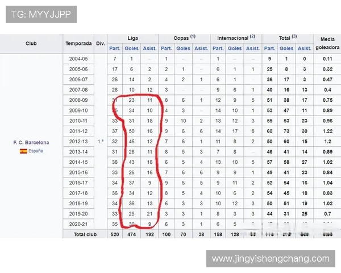
Task: Open the 2020-21 season row link
Action: pyautogui.click(x=78, y=224)
